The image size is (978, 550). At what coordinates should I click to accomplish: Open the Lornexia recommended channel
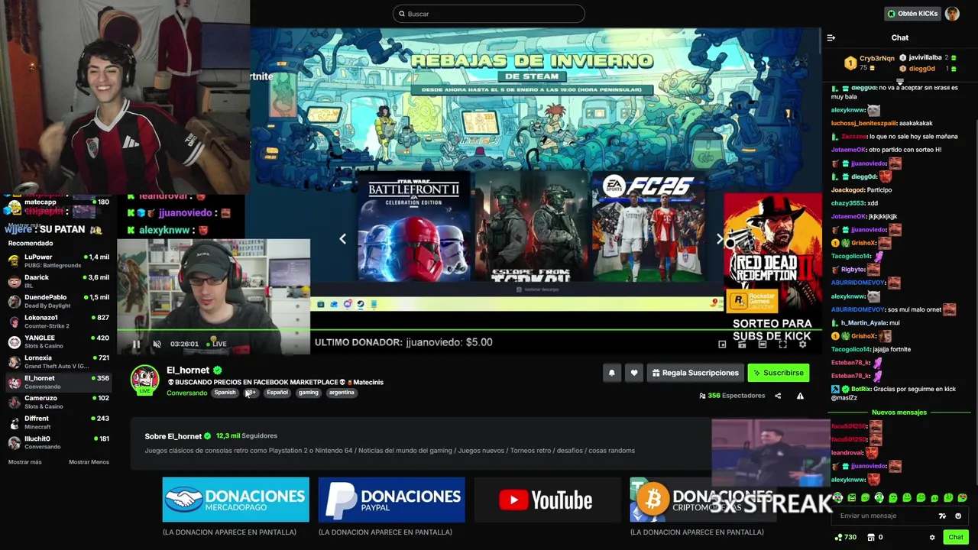(59, 361)
